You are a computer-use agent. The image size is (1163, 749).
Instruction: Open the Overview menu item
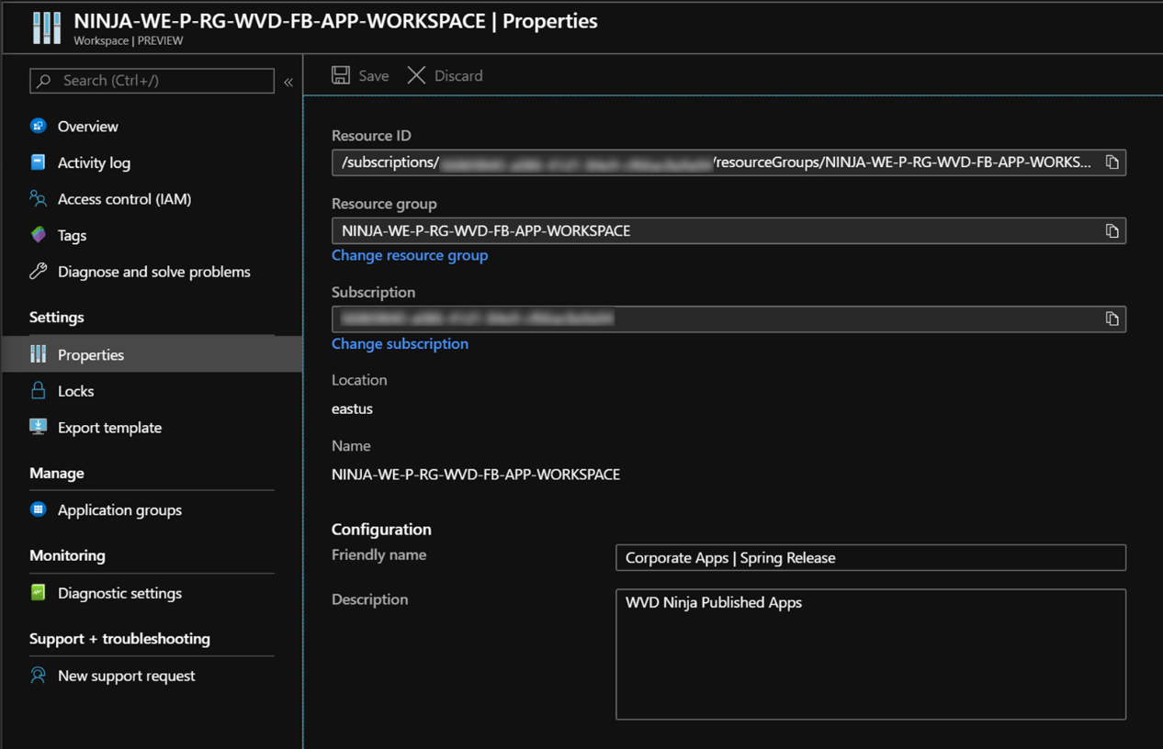coord(88,127)
